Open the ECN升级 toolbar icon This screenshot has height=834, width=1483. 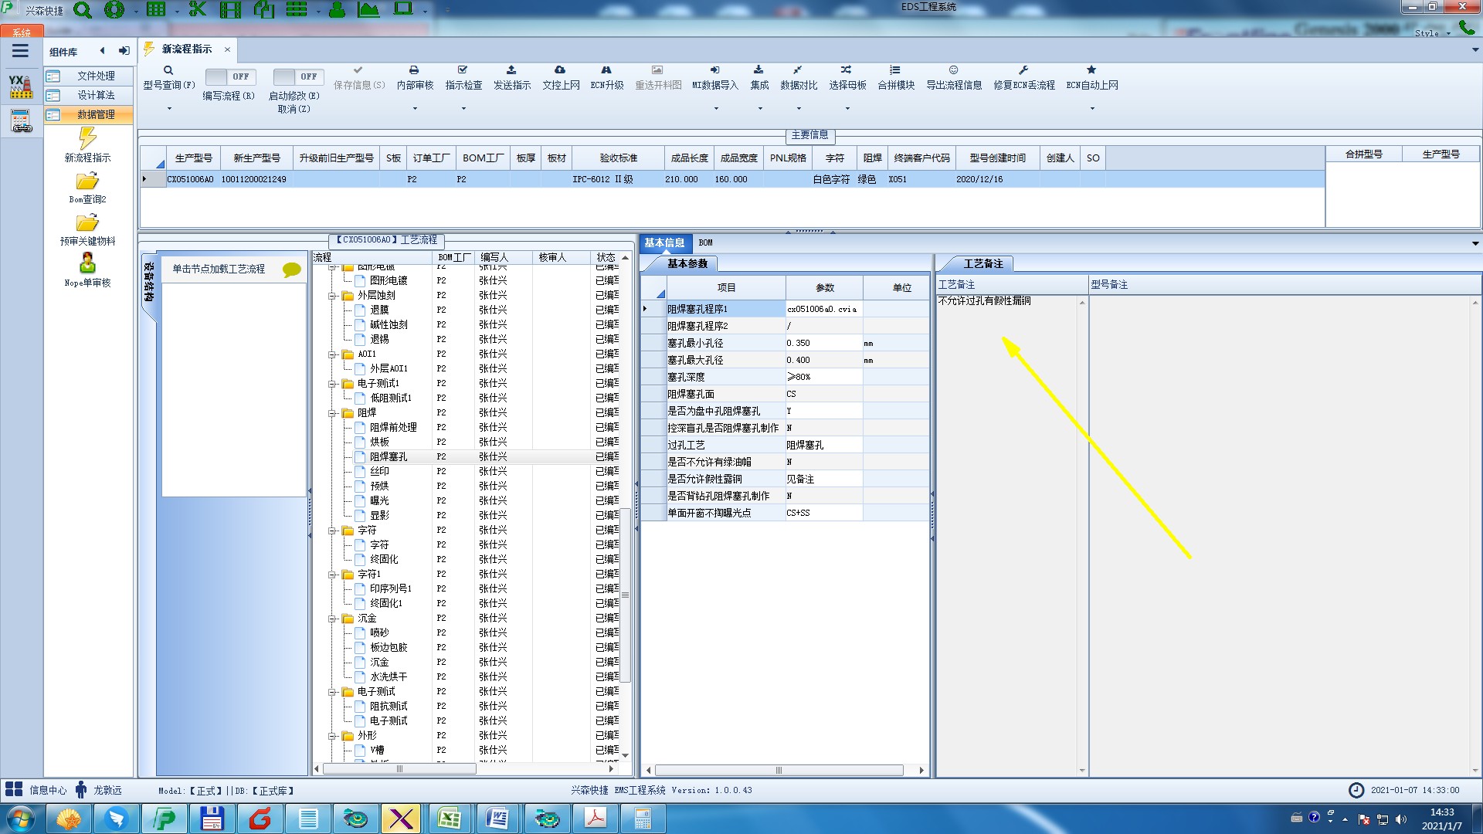coord(606,70)
